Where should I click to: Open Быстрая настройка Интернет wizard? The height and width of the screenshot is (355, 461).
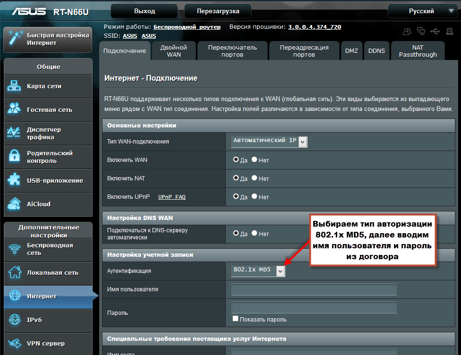(x=48, y=39)
